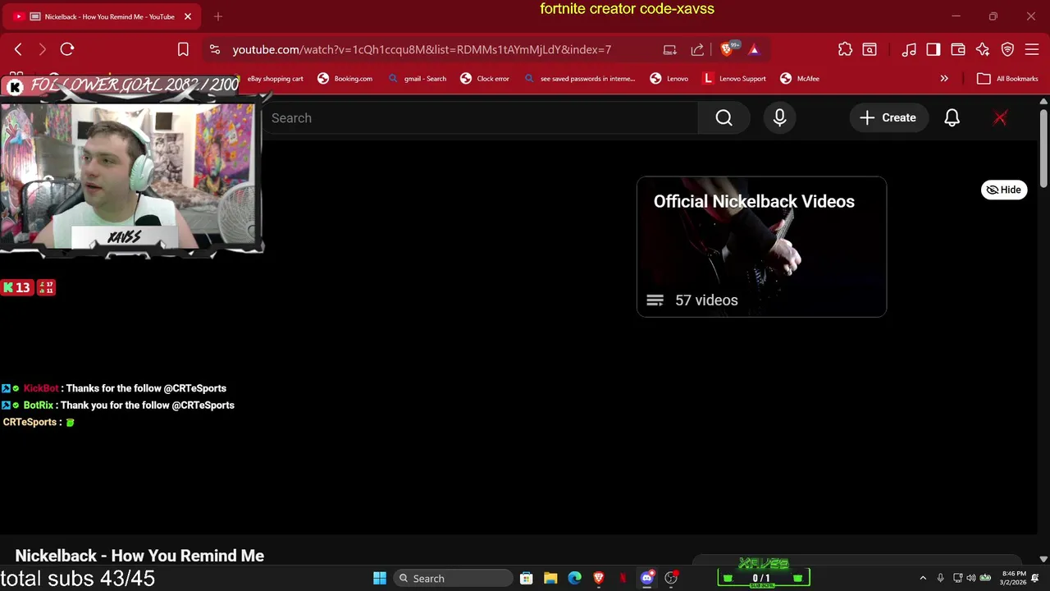Open the All Bookmarks folder

1008,79
